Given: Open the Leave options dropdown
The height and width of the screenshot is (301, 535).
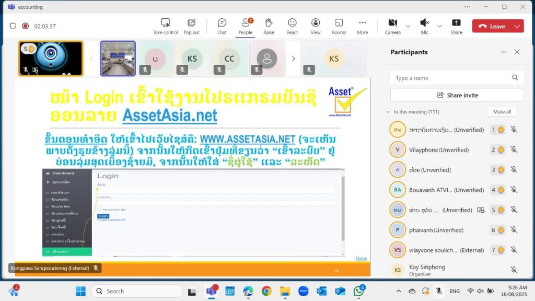Looking at the screenshot, I should click(517, 26).
